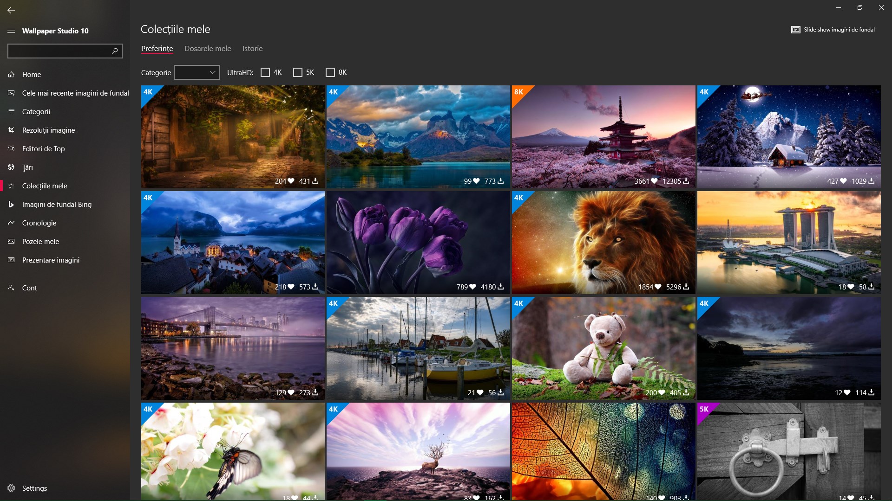
Task: Click the back arrow icon
Action: click(x=11, y=10)
